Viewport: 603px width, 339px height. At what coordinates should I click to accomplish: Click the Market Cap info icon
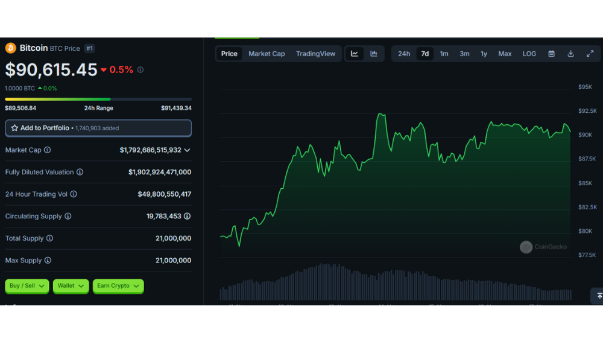pos(47,150)
